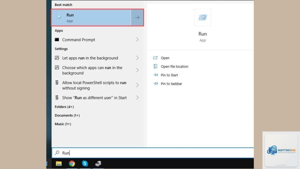The height and width of the screenshot is (169, 300).
Task: Click the Open action icon
Action: [x=155, y=58]
